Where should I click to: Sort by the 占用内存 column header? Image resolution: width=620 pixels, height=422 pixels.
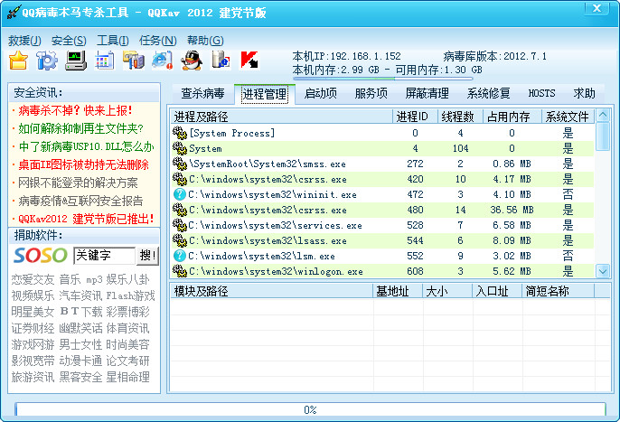[512, 117]
